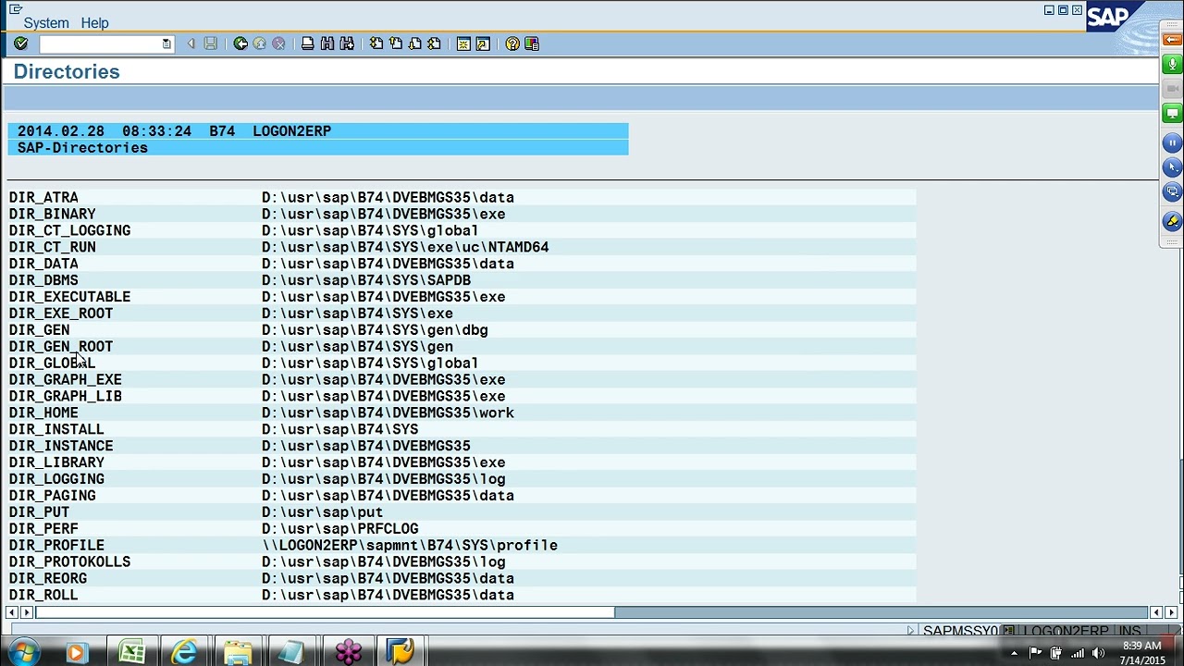
Task: Click the SAP Logon taskbar icon
Action: (400, 652)
